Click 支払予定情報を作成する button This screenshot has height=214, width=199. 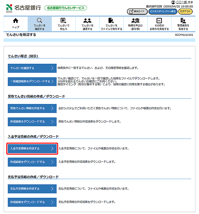pyautogui.click(x=32, y=189)
